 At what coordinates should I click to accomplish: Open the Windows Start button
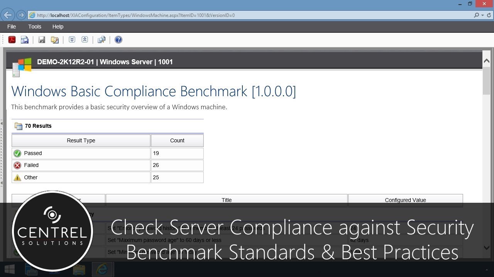coord(10,269)
